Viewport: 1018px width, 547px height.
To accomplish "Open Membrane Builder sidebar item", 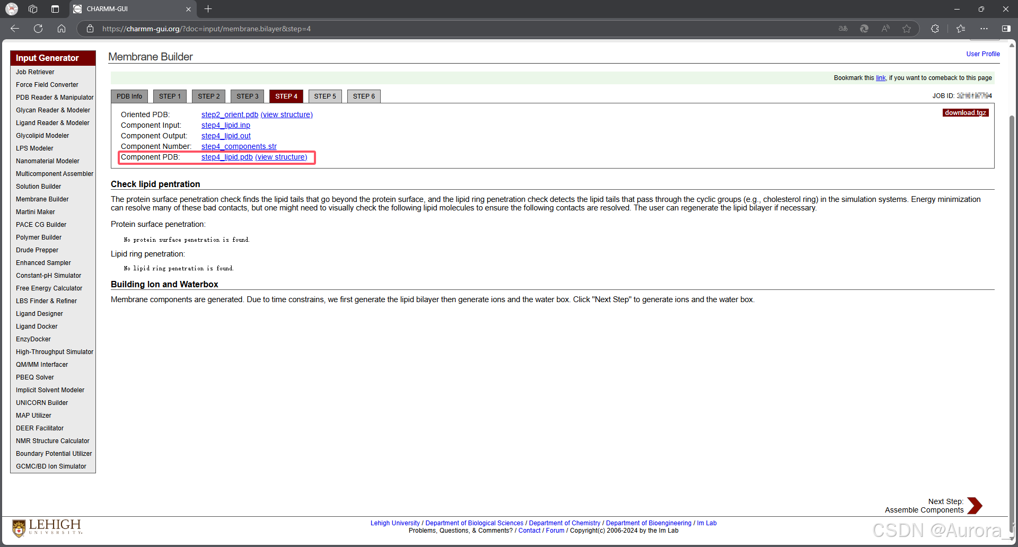I will click(42, 199).
